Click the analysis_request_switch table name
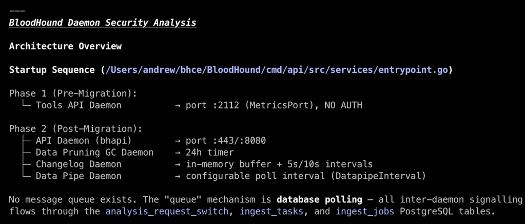 [164, 211]
